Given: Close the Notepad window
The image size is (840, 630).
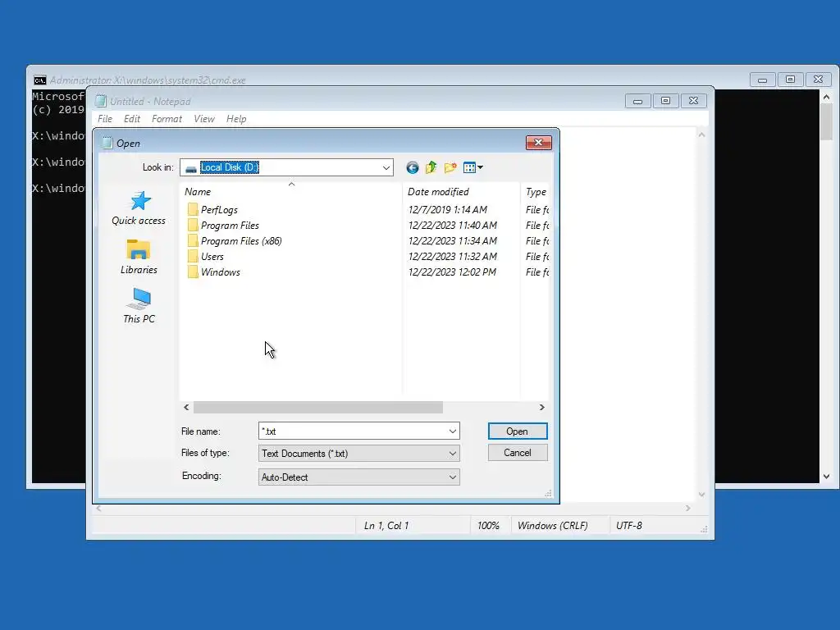Looking at the screenshot, I should pyautogui.click(x=694, y=101).
